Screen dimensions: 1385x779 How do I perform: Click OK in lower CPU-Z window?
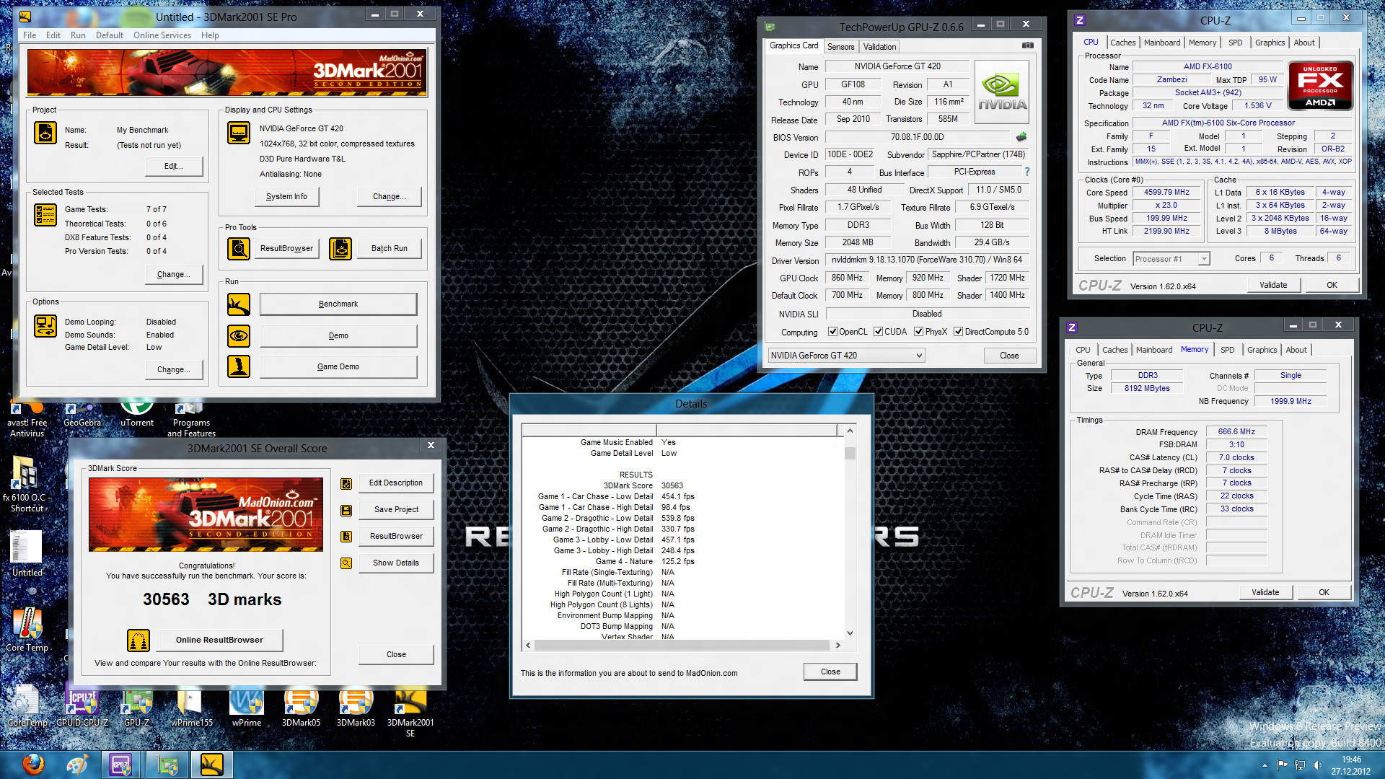coord(1324,592)
